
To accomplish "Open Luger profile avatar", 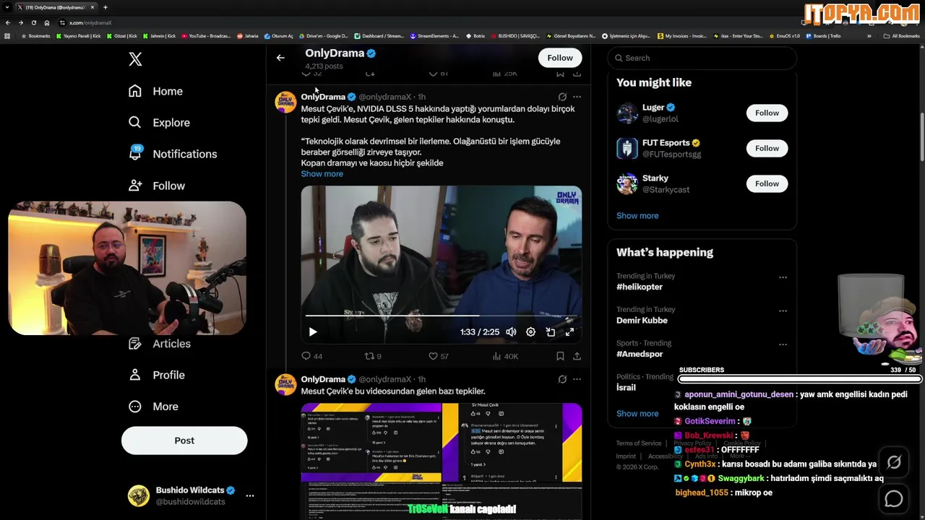I will 627,113.
